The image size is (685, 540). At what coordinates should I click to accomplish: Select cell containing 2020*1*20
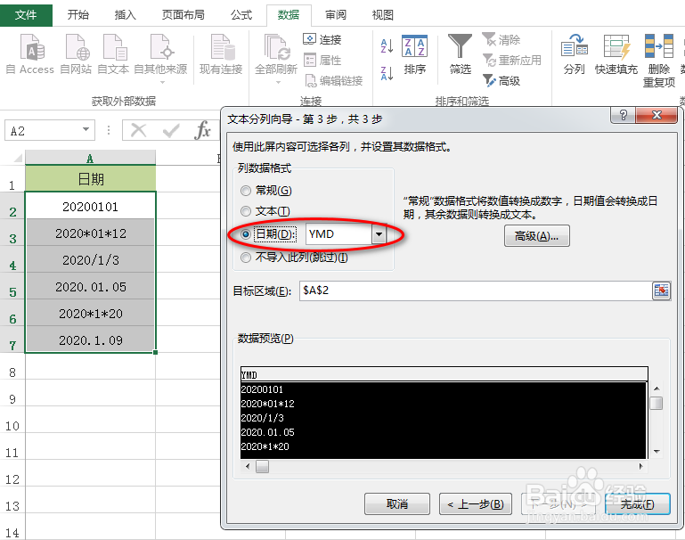tap(91, 313)
